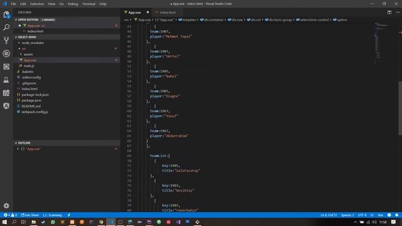Show hidden system tray icons
The width and height of the screenshot is (402, 226).
point(356,222)
